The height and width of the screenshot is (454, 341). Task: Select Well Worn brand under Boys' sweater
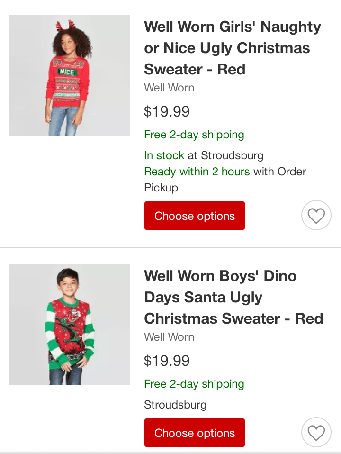point(169,337)
